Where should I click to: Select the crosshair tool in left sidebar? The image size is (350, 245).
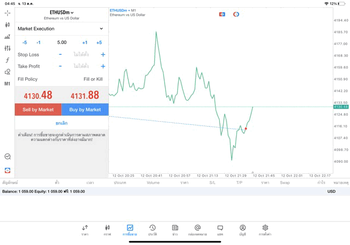coord(7,13)
